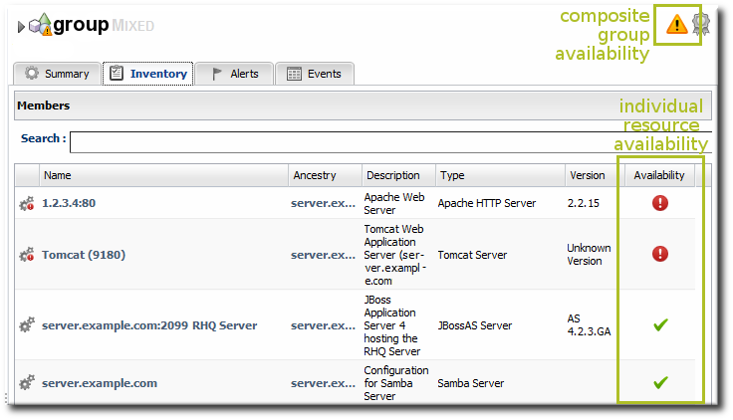
Task: Open the Tomcat (9180) resource
Action: point(84,255)
